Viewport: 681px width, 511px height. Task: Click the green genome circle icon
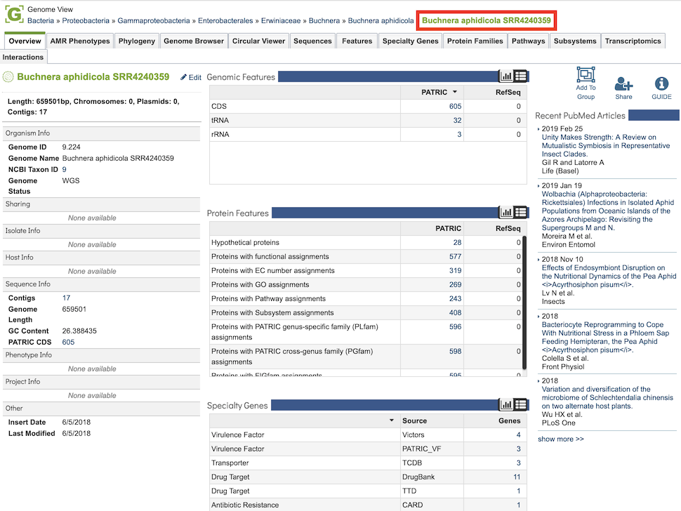(x=8, y=77)
